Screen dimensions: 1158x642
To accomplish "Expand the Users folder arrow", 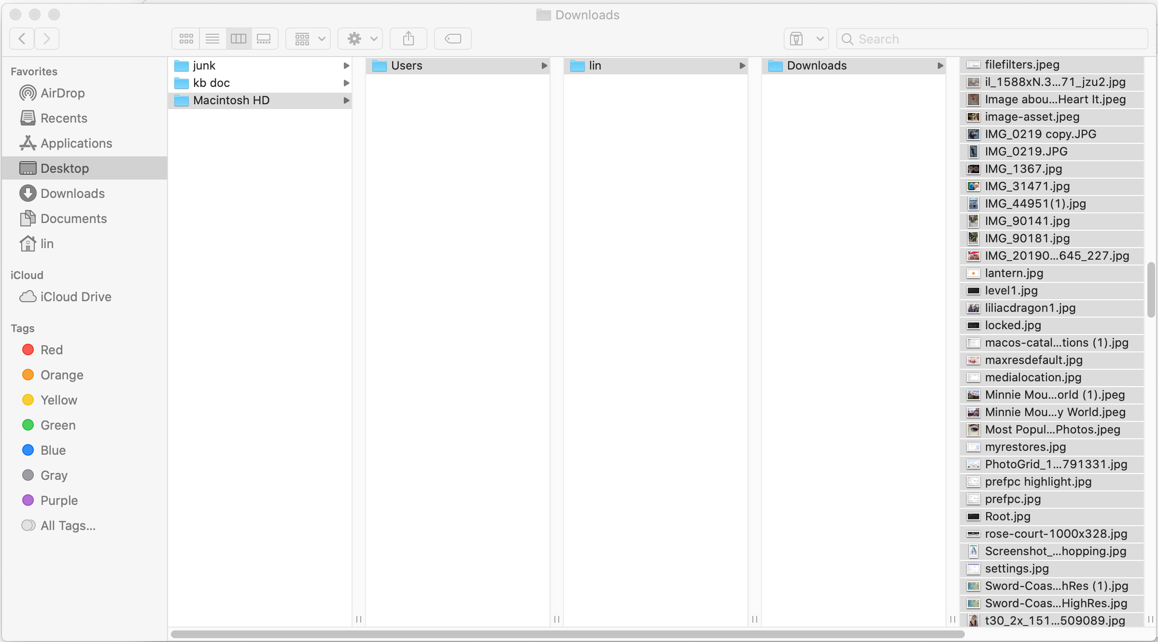I will (544, 65).
